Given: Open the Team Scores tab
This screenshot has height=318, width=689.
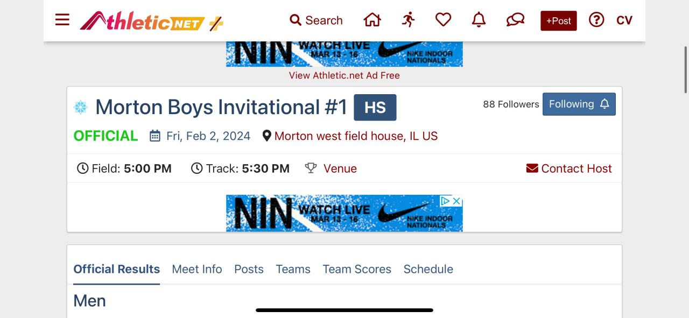Looking at the screenshot, I should [x=357, y=269].
